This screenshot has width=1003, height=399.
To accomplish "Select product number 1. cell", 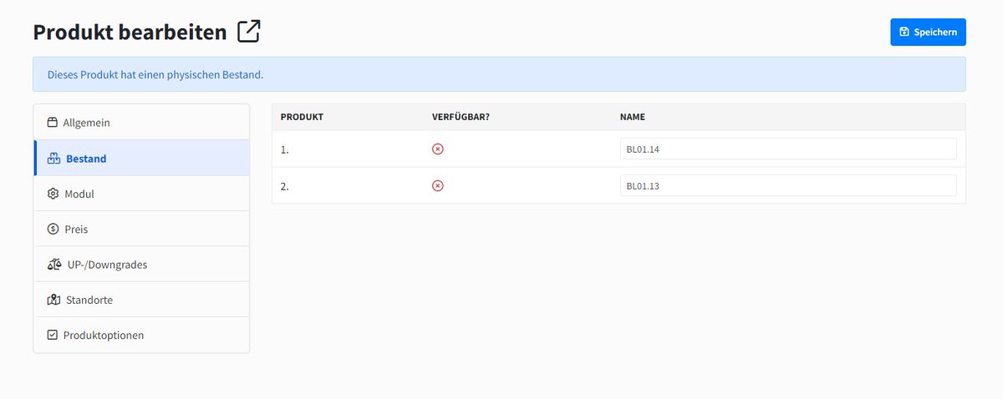I will 284,149.
